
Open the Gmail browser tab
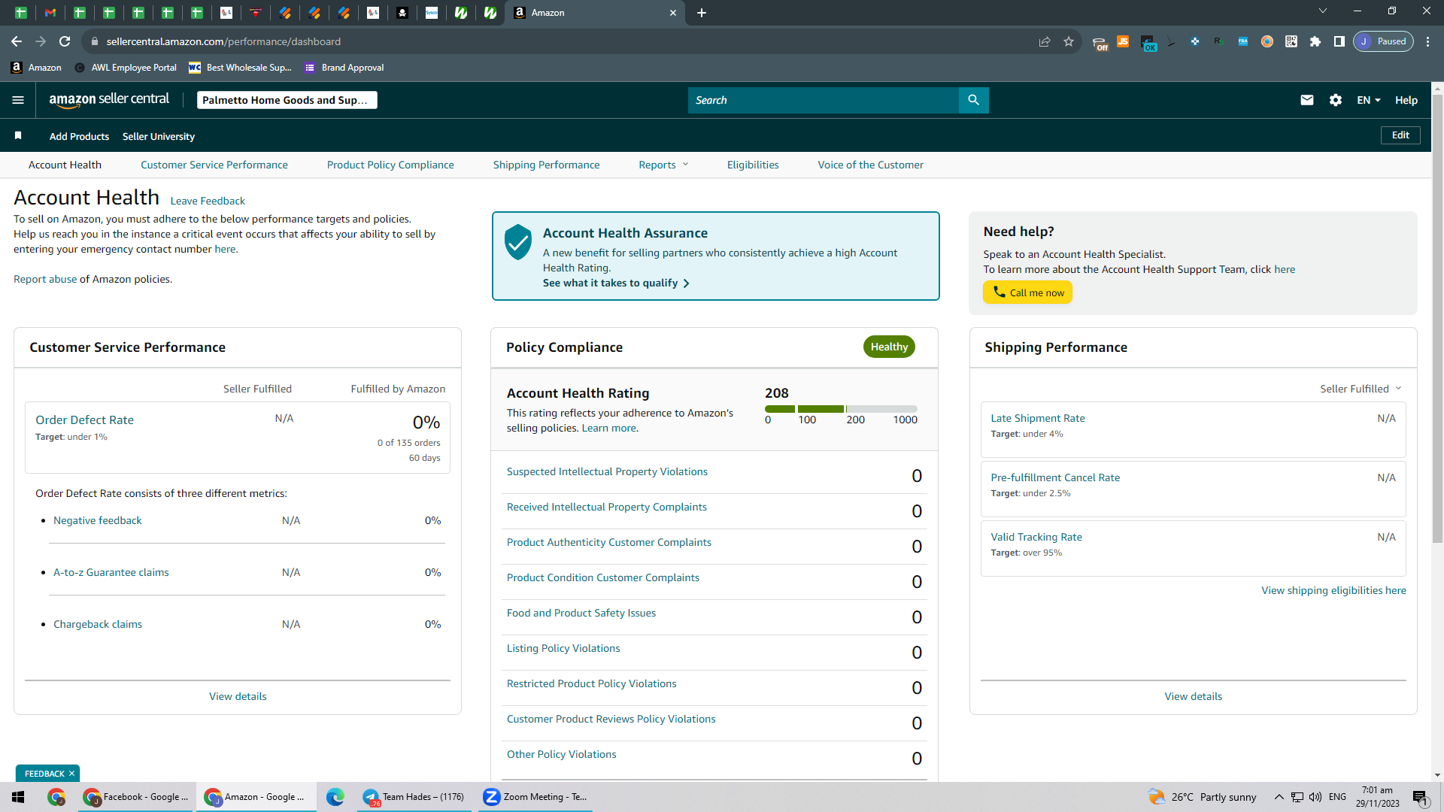[x=50, y=13]
